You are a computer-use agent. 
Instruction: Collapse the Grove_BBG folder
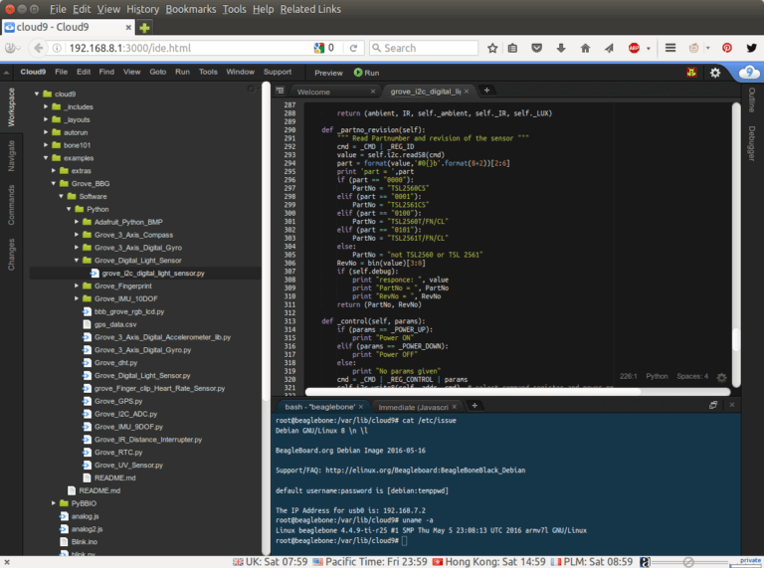tap(53, 183)
